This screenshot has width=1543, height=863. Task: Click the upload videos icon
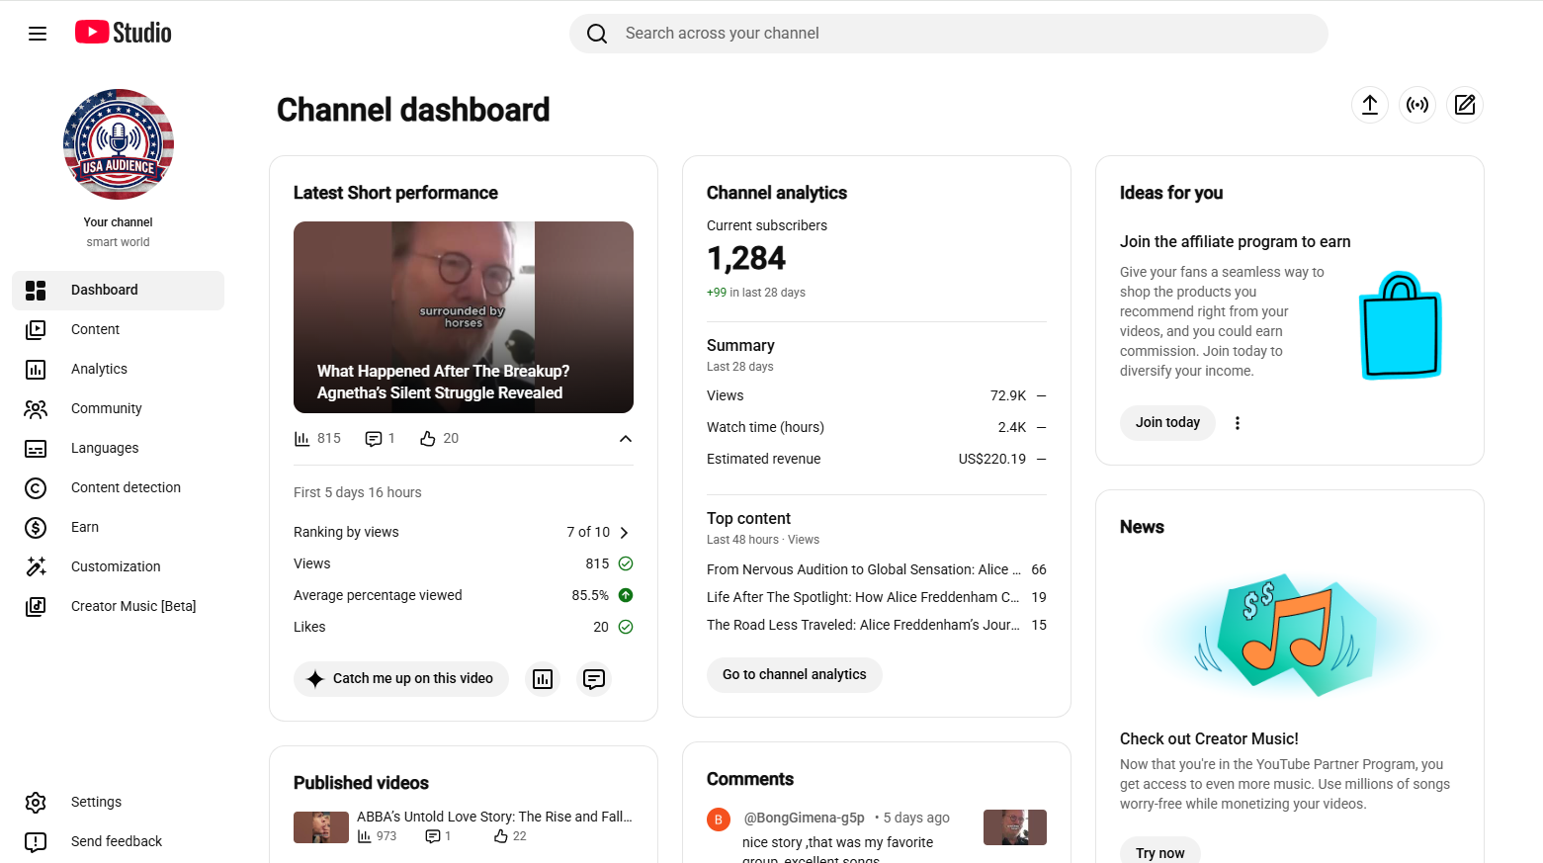tap(1370, 105)
